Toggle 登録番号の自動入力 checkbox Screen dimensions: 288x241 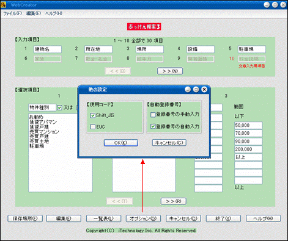tap(153, 126)
